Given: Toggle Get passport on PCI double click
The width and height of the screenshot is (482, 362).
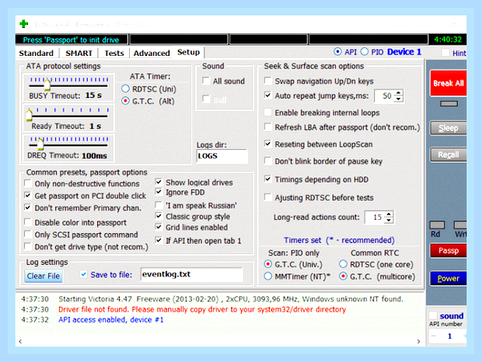Looking at the screenshot, I should tap(28, 195).
